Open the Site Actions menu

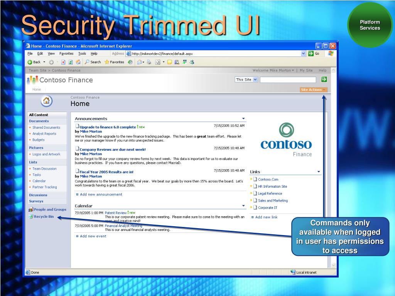click(314, 89)
